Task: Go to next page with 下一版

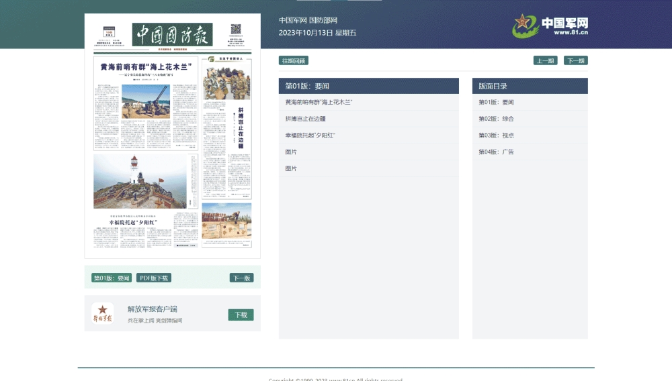Action: (241, 278)
